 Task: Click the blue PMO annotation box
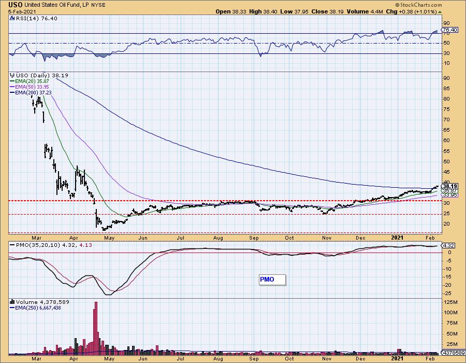coord(272,280)
